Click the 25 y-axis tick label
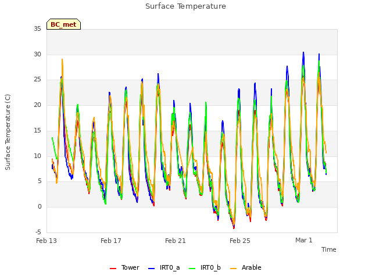The image size is (372, 279). [x=37, y=80]
